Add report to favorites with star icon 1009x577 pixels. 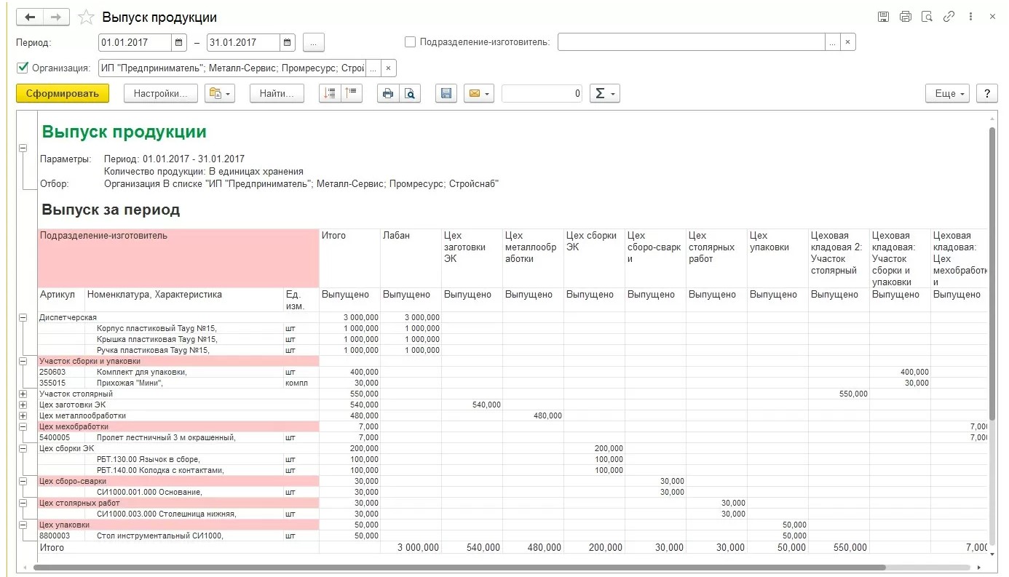pos(86,17)
